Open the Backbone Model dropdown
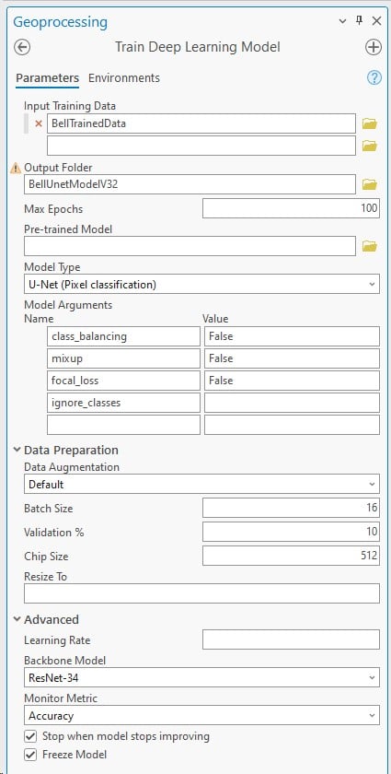 click(x=201, y=678)
